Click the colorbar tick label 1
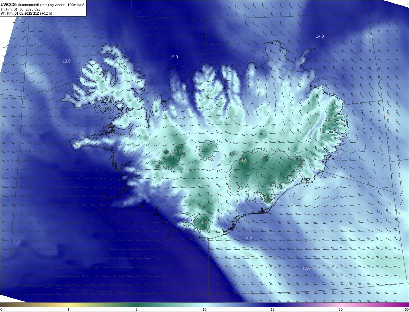 click(68, 309)
